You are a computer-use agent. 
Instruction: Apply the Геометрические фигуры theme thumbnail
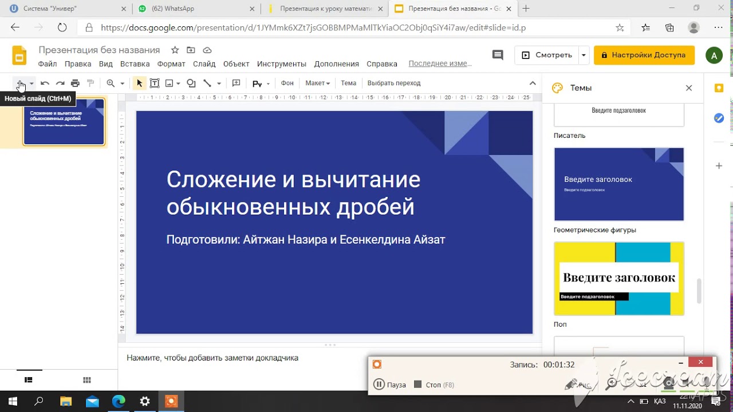point(619,184)
